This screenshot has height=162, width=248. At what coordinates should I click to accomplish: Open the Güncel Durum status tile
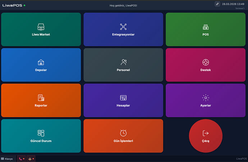click(41, 136)
